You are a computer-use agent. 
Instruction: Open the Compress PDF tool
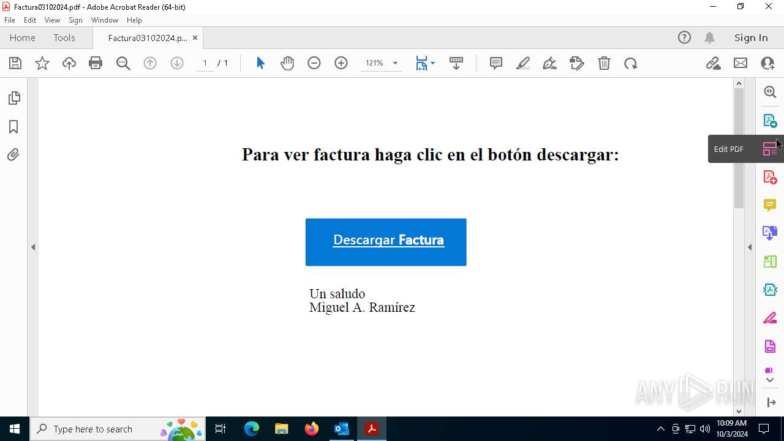coord(770,290)
